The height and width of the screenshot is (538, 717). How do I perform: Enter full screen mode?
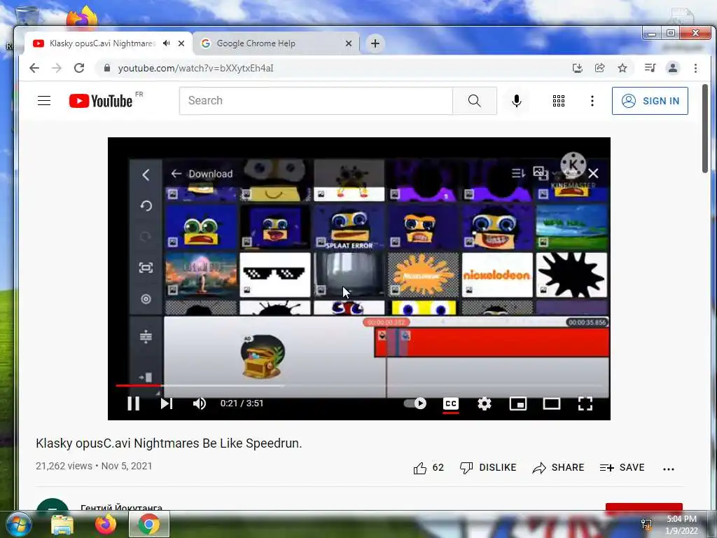pyautogui.click(x=585, y=403)
